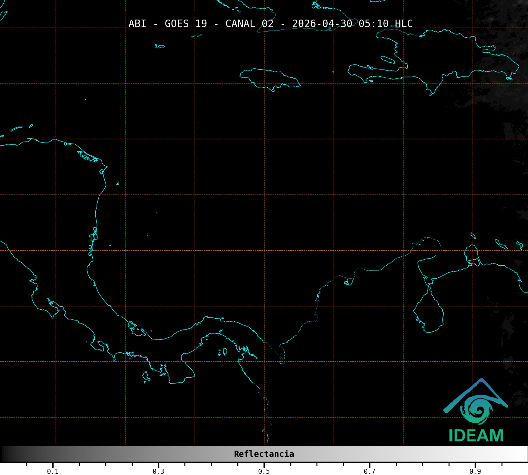Image resolution: width=528 pixels, height=475 pixels.
Task: Select the 0.9 tick label on the scale
Action: point(475,471)
